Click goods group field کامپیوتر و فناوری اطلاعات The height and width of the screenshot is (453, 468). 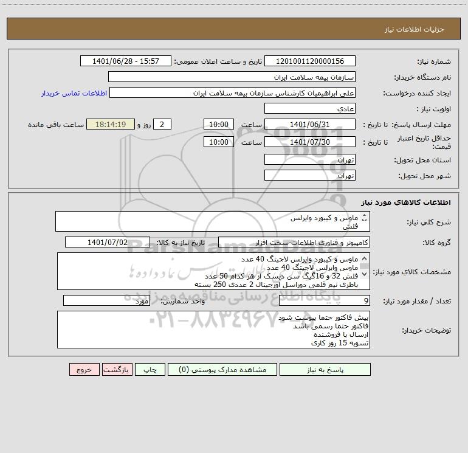pos(294,242)
